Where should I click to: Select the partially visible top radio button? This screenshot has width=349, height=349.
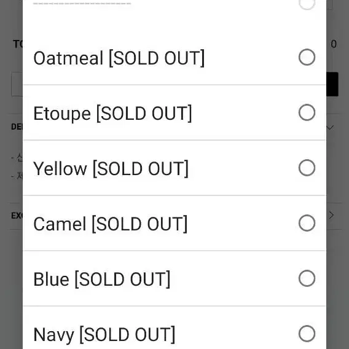click(x=307, y=4)
